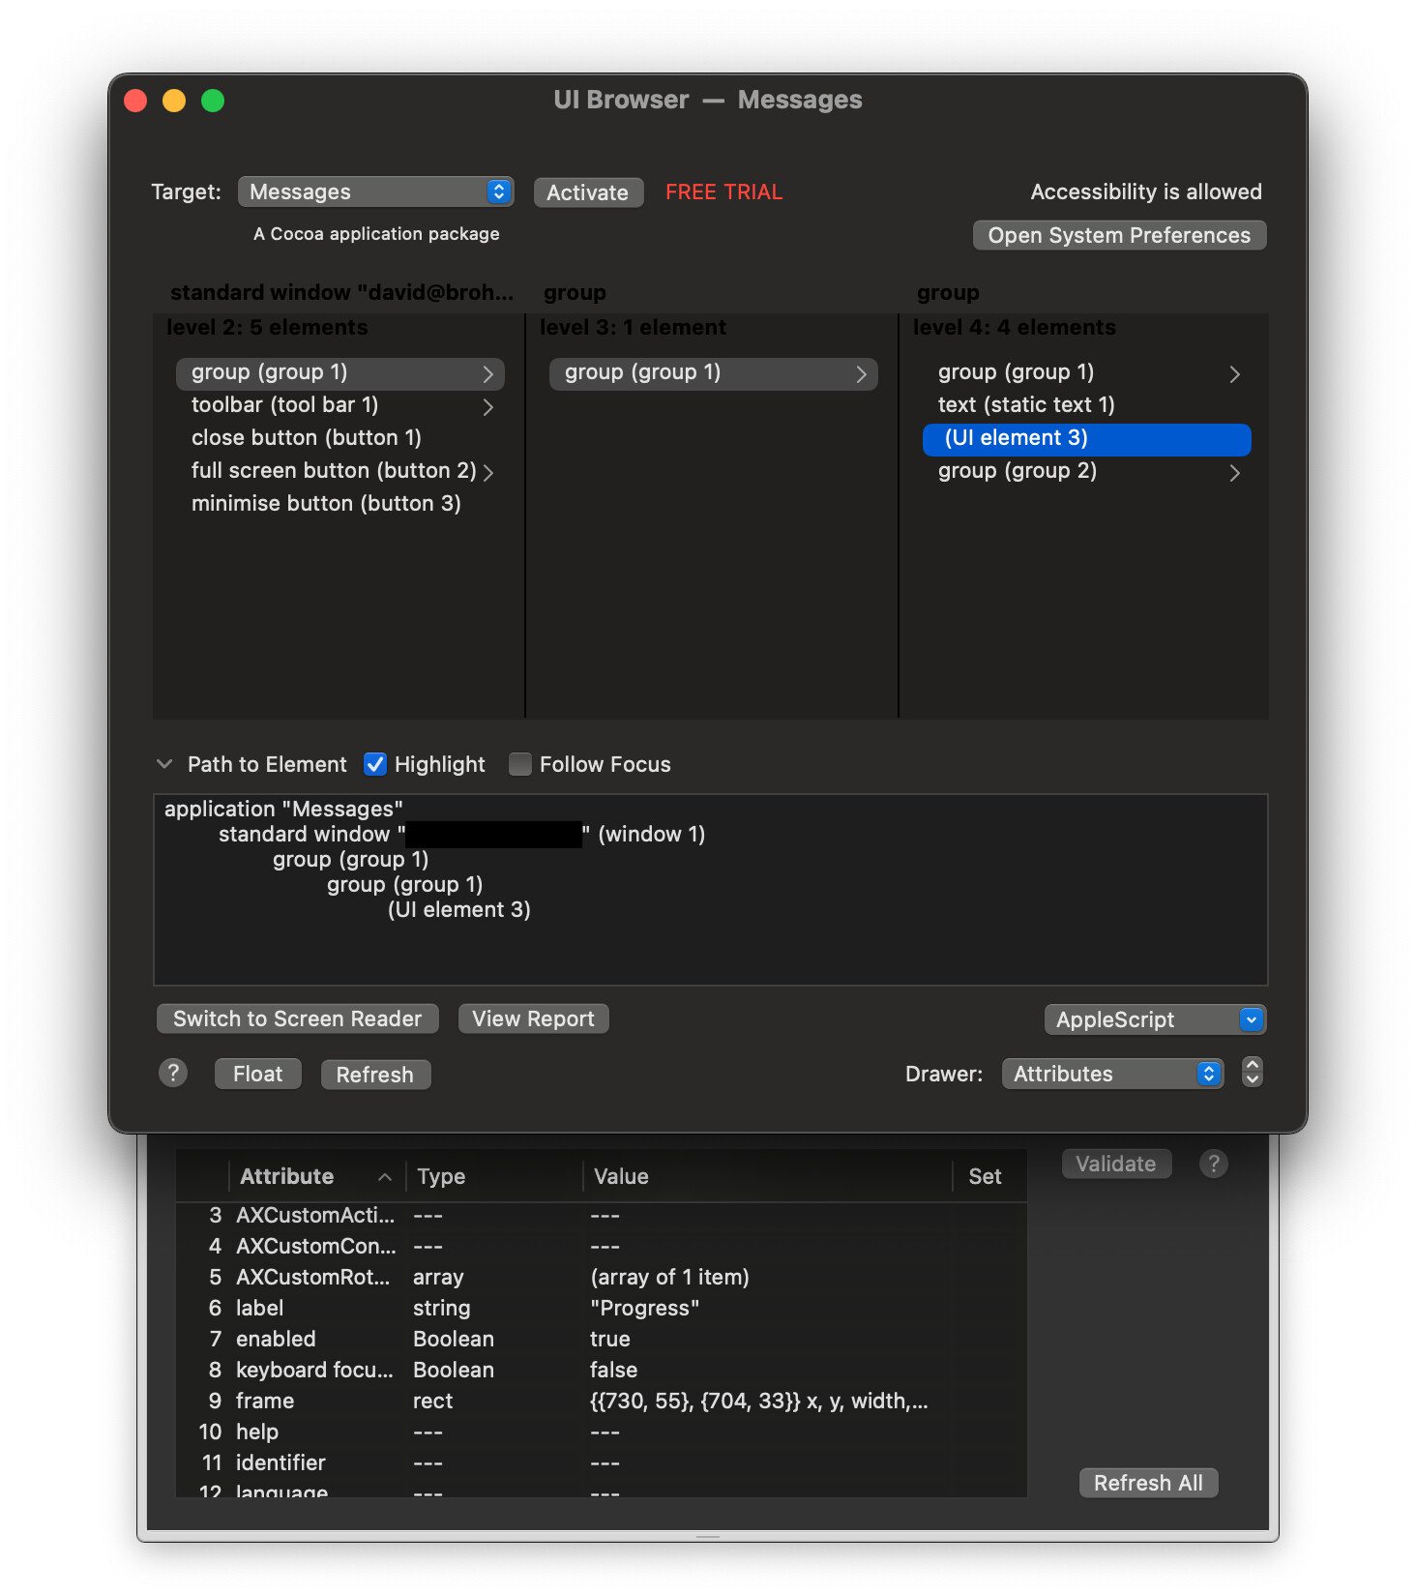Select the label attribute row

(x=601, y=1308)
